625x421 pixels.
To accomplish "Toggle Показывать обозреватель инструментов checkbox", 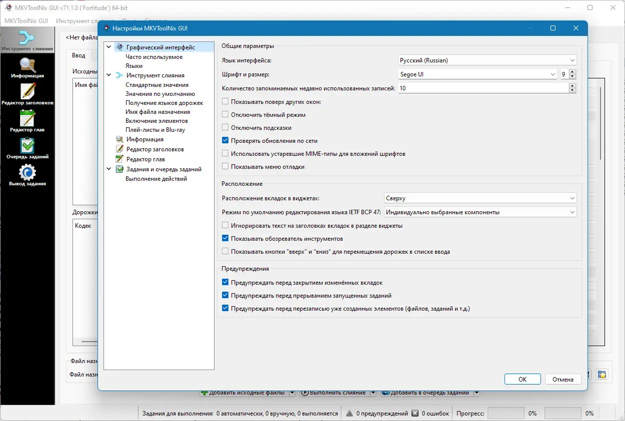I will click(225, 239).
